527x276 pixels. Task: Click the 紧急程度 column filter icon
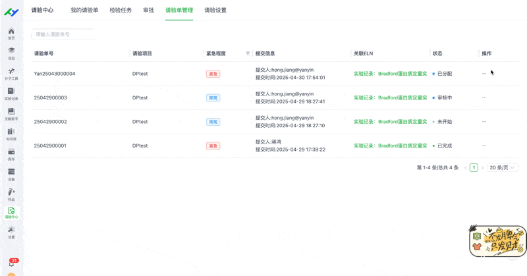click(248, 53)
